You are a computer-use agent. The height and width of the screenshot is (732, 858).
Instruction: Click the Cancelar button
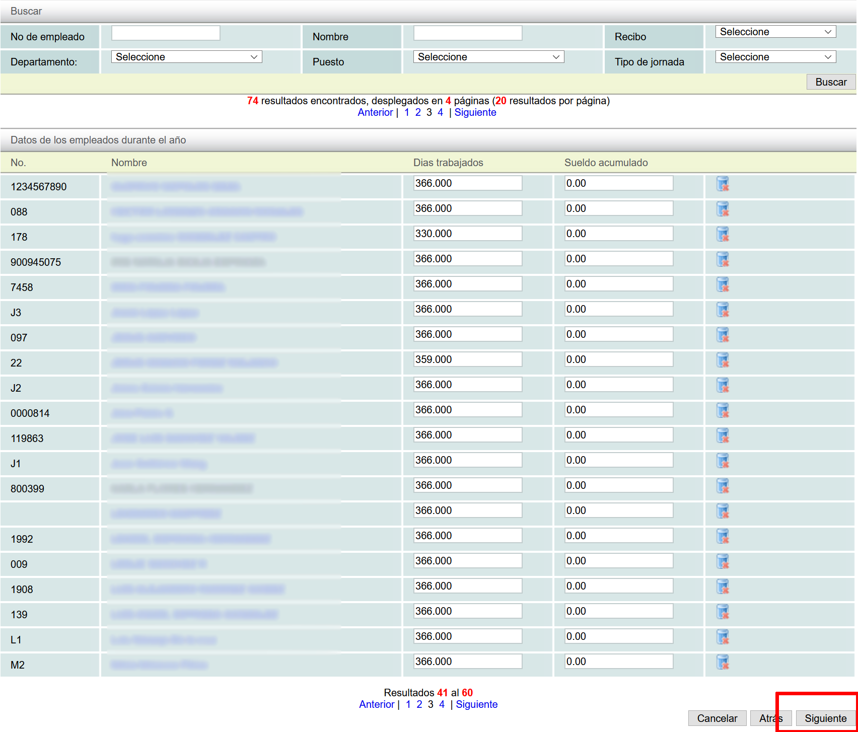(717, 718)
